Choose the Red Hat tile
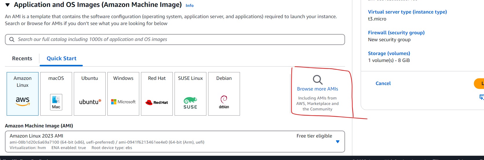This screenshot has width=484, height=160. (x=157, y=94)
